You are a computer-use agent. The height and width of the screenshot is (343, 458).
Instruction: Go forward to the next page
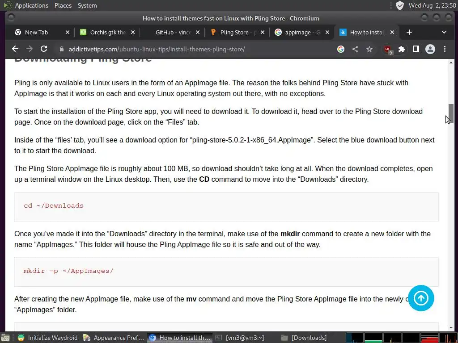30,49
